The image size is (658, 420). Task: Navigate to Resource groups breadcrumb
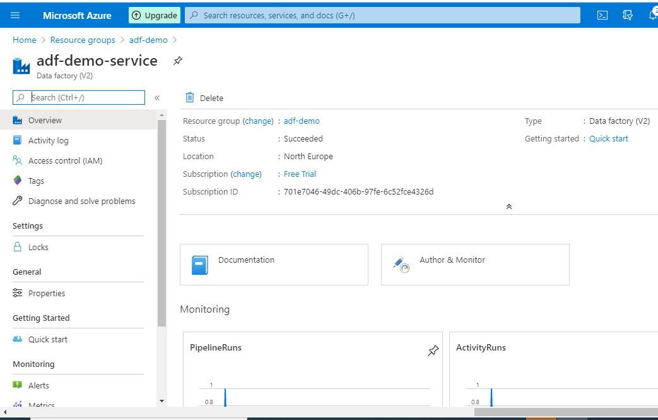pyautogui.click(x=83, y=40)
